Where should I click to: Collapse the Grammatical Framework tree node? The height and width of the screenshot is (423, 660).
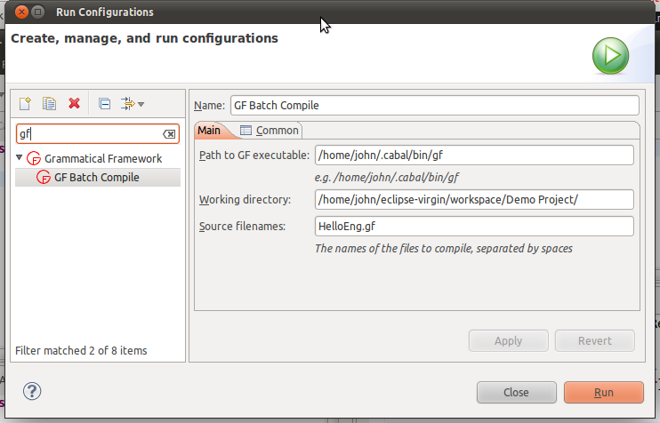click(x=20, y=158)
